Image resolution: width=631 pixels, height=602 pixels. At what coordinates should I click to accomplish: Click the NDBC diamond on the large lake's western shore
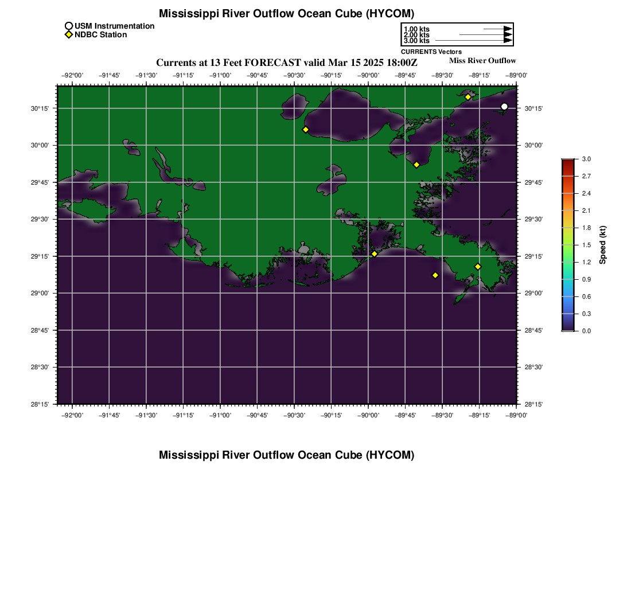(305, 130)
